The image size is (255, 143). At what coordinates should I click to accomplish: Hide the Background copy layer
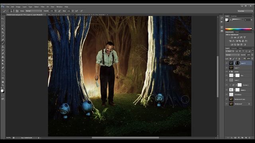(227, 99)
